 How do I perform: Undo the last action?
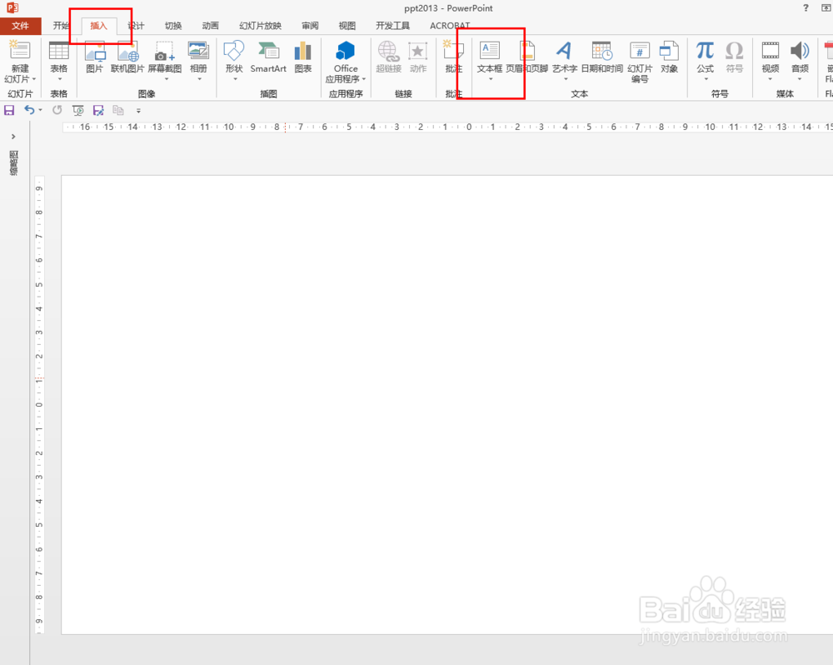point(29,110)
